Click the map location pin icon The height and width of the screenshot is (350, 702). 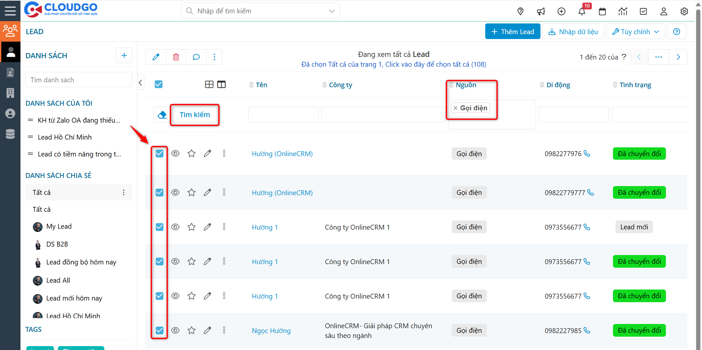pyautogui.click(x=520, y=12)
